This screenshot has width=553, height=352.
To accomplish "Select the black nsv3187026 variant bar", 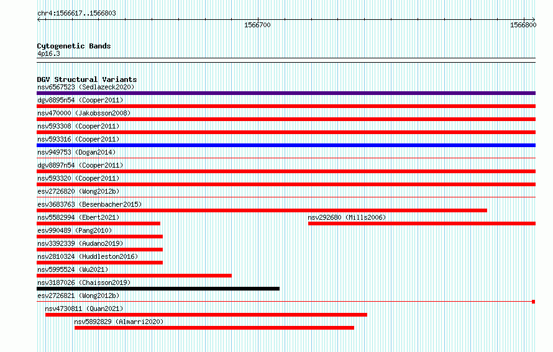I will coord(158,289).
